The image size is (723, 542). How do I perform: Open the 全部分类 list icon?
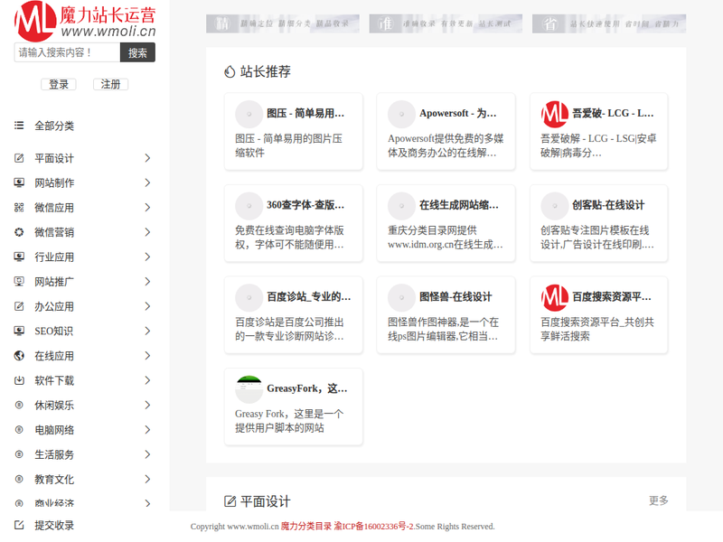[x=19, y=126]
